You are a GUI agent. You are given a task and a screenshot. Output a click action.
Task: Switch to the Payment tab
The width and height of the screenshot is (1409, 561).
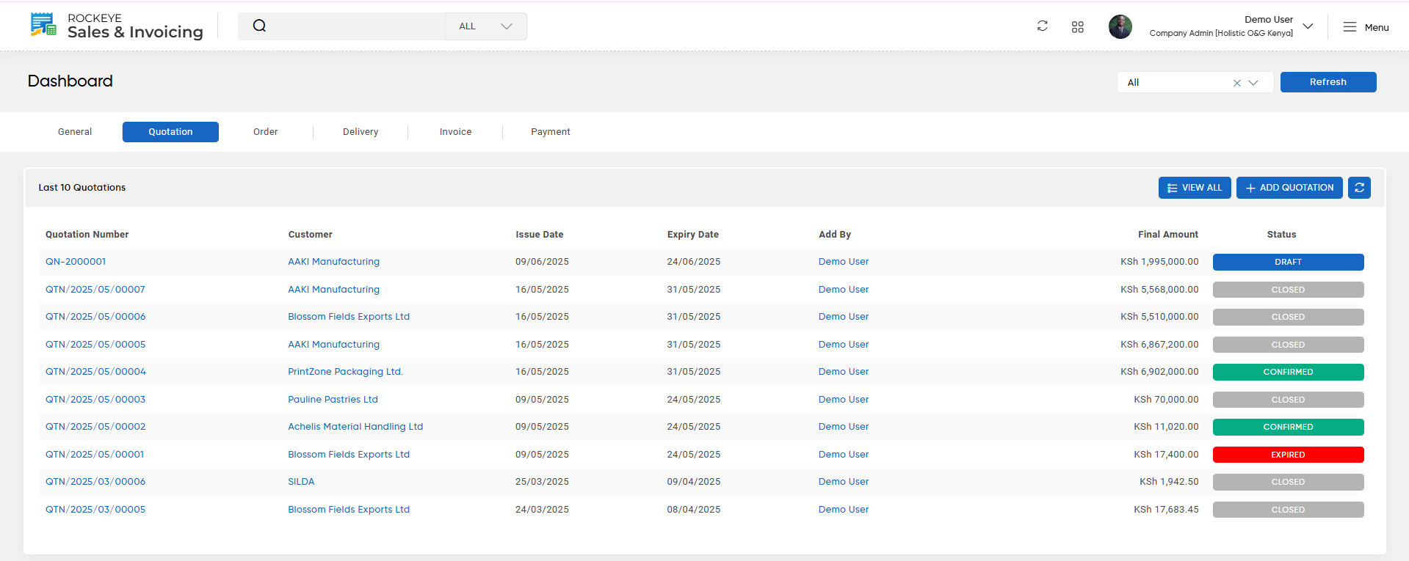coord(551,132)
